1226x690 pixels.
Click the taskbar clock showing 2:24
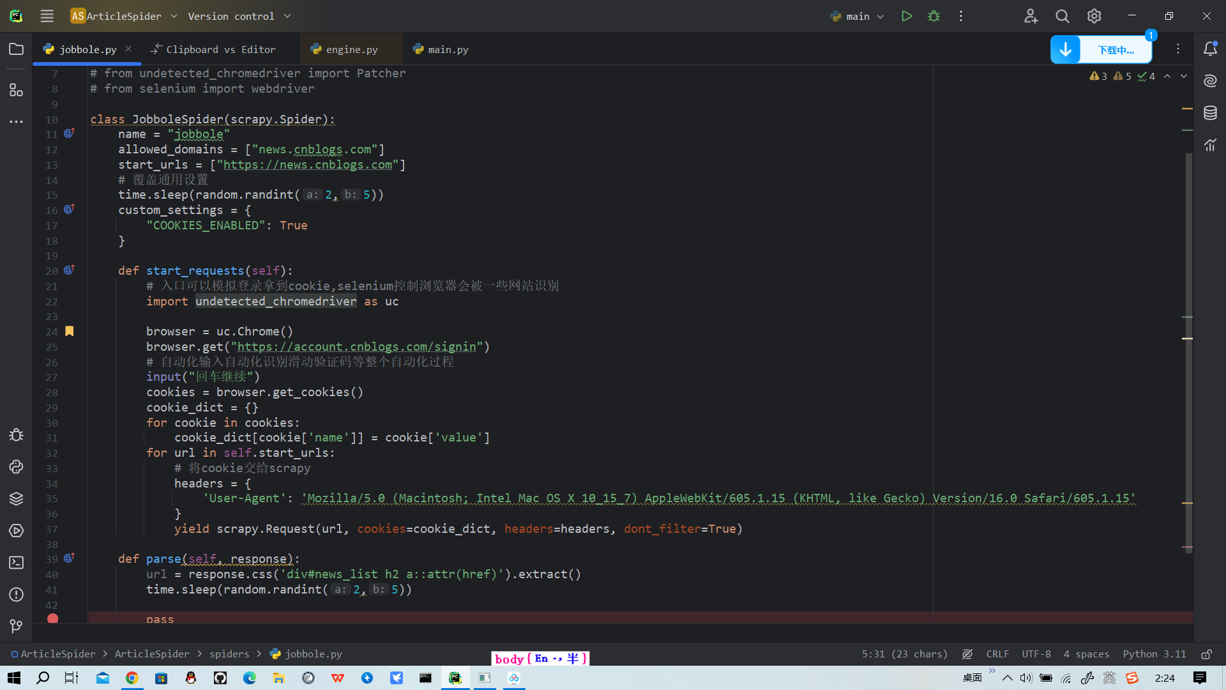click(x=1165, y=678)
